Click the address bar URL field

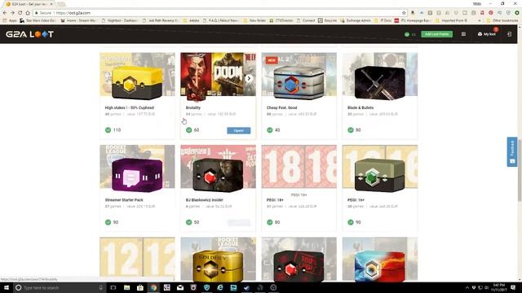[219, 13]
